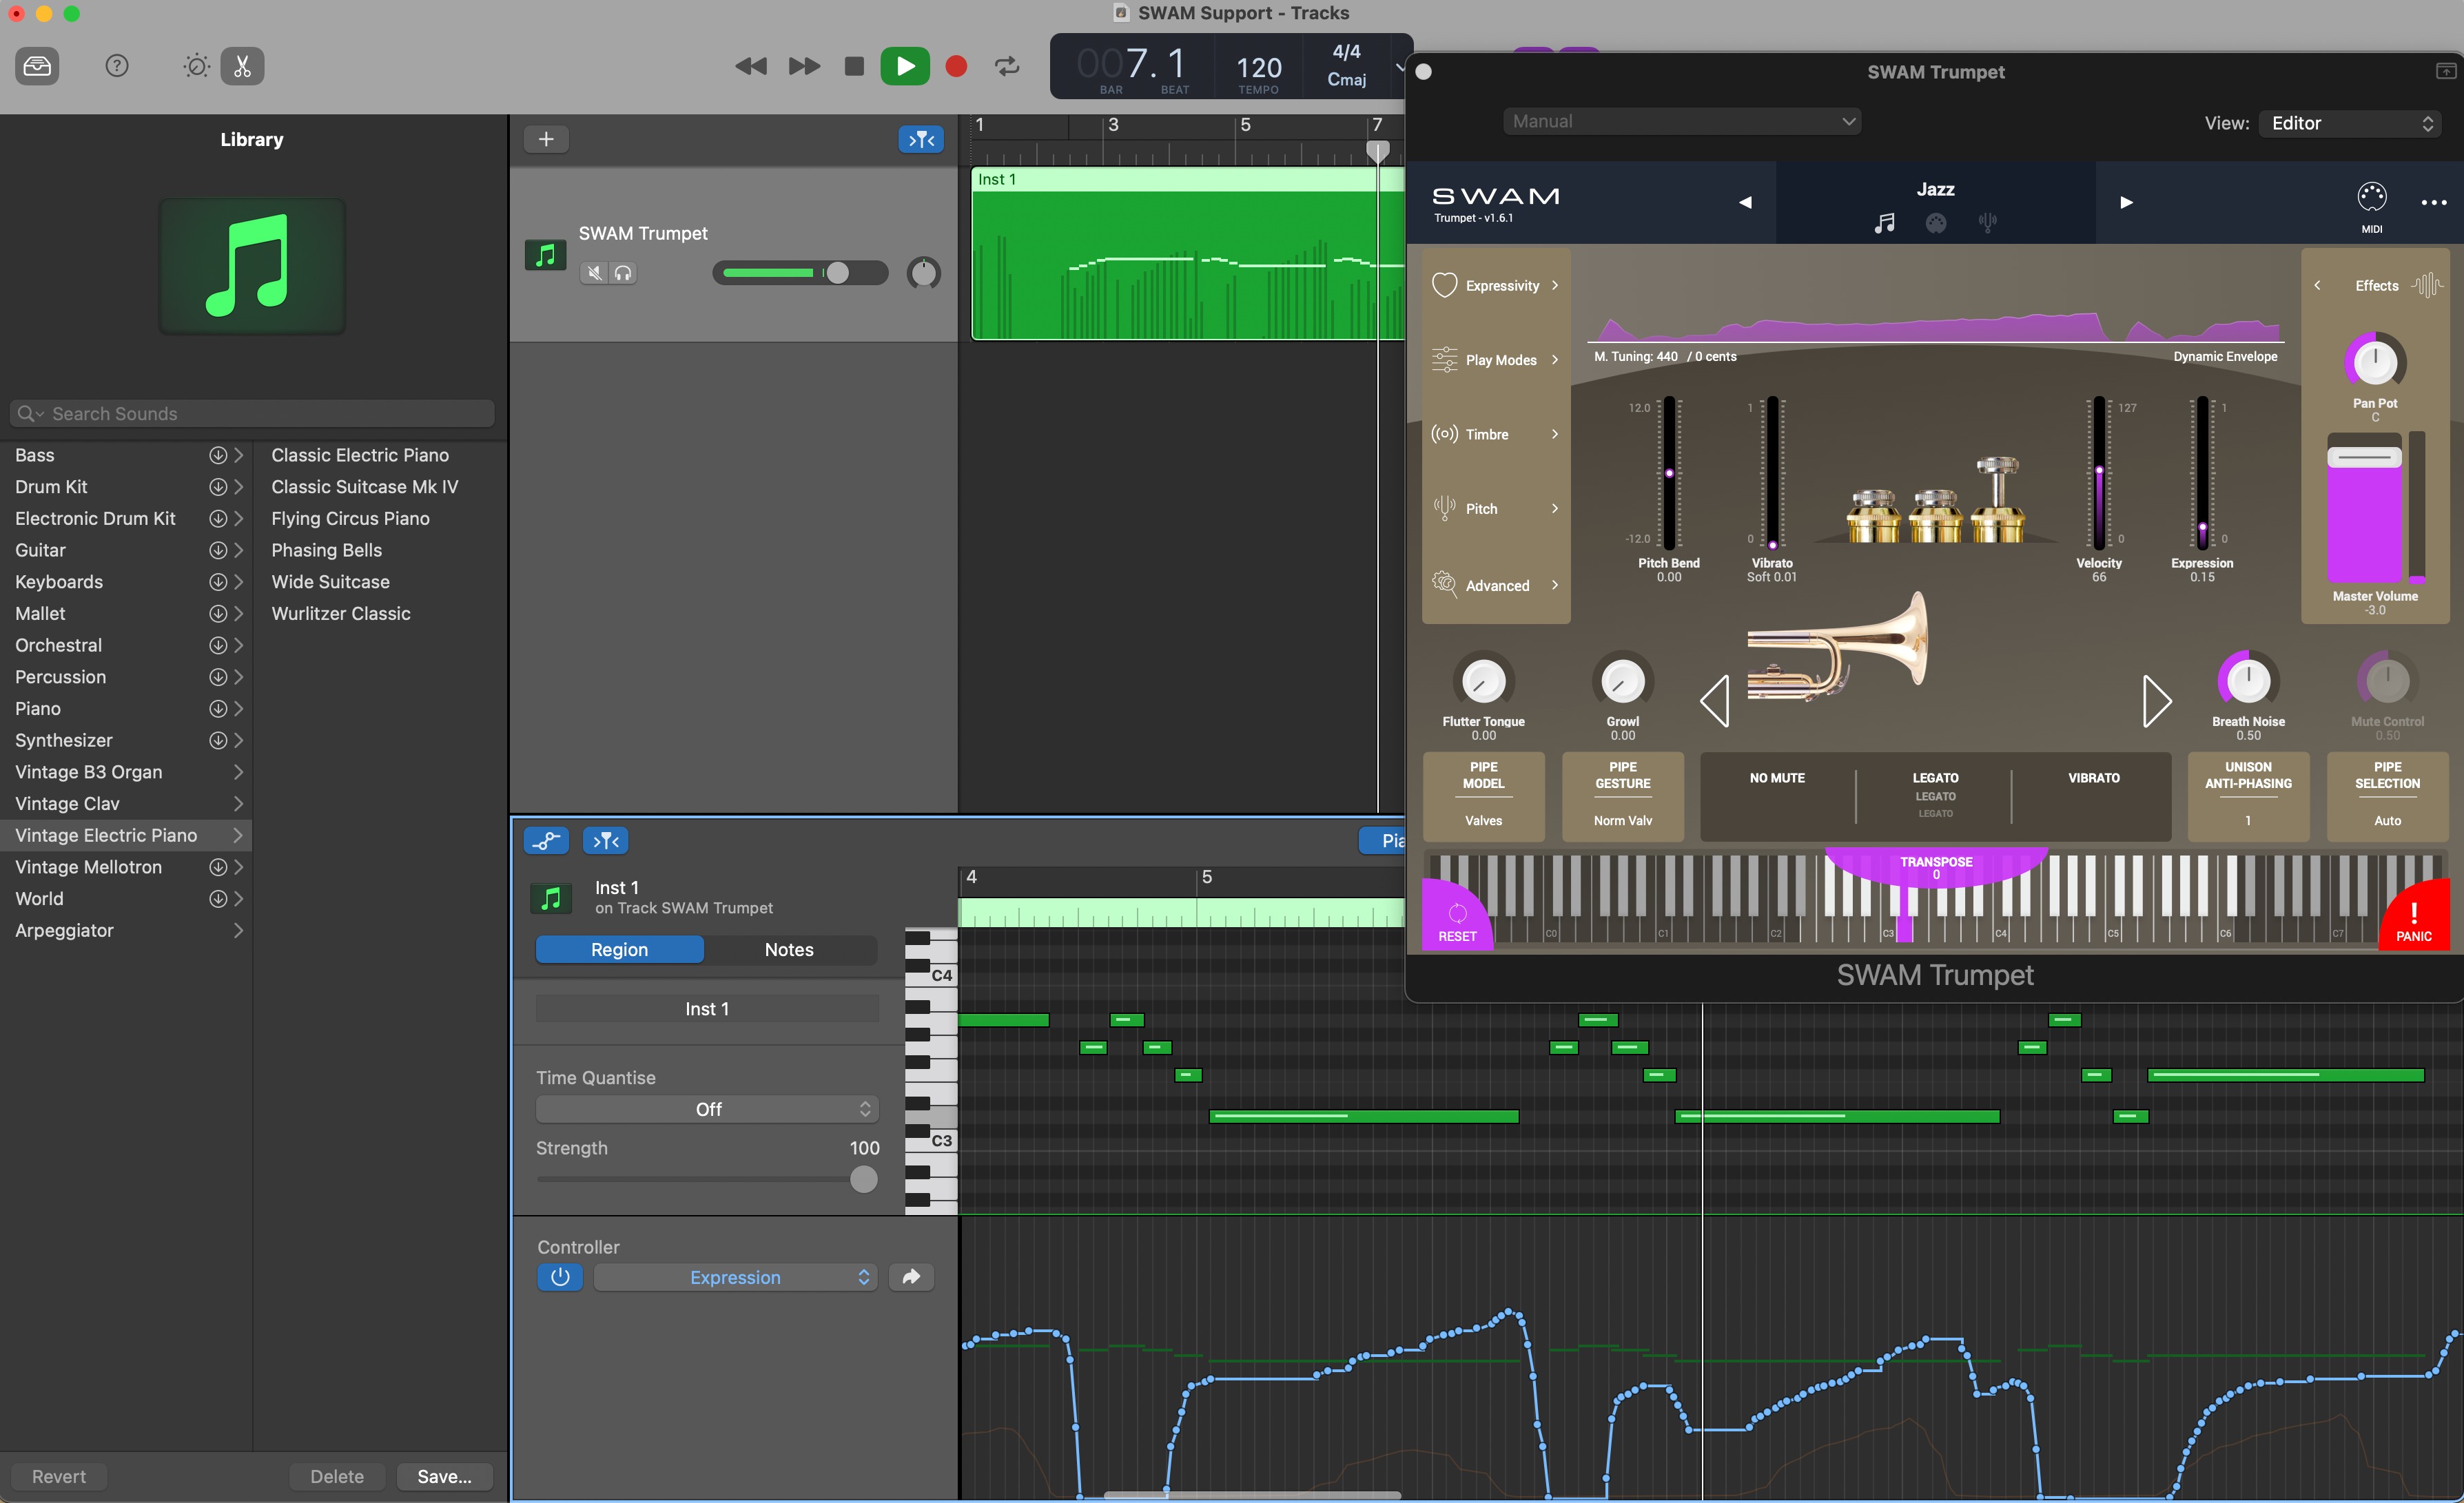Image resolution: width=2464 pixels, height=1503 pixels.
Task: Open the Time Quantise Off dropdown
Action: pos(707,1109)
